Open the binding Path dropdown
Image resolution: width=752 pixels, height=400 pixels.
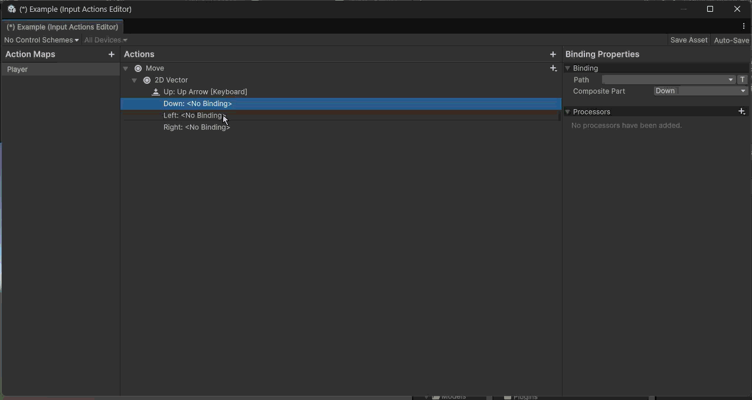point(669,80)
